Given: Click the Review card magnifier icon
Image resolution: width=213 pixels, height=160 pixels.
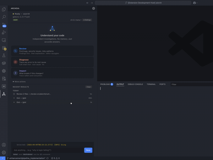Looking at the screenshot, I should pyautogui.click(x=16, y=51).
